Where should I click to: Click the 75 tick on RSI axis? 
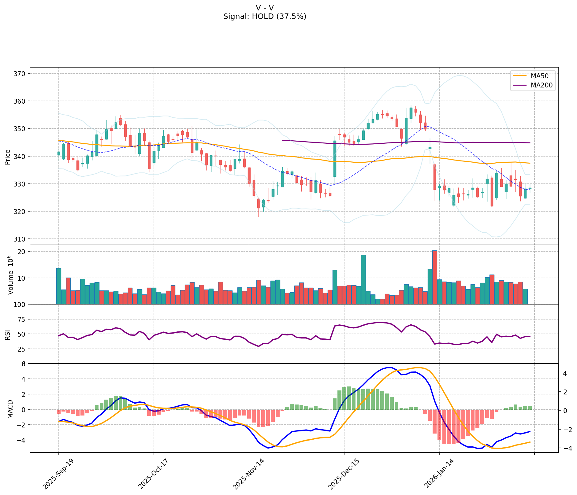click(22, 320)
